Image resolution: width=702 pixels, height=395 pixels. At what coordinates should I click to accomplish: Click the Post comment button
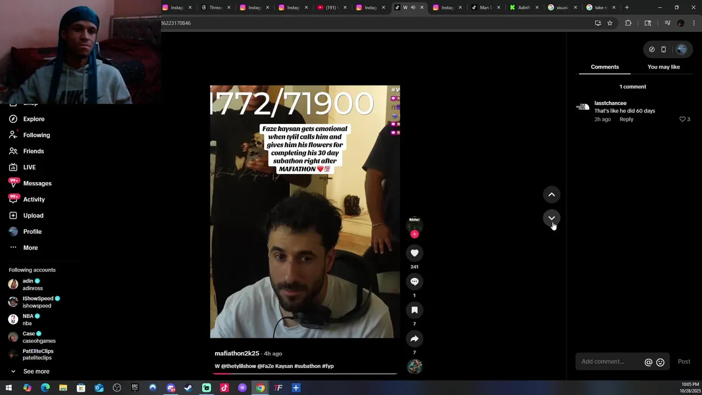(x=684, y=362)
